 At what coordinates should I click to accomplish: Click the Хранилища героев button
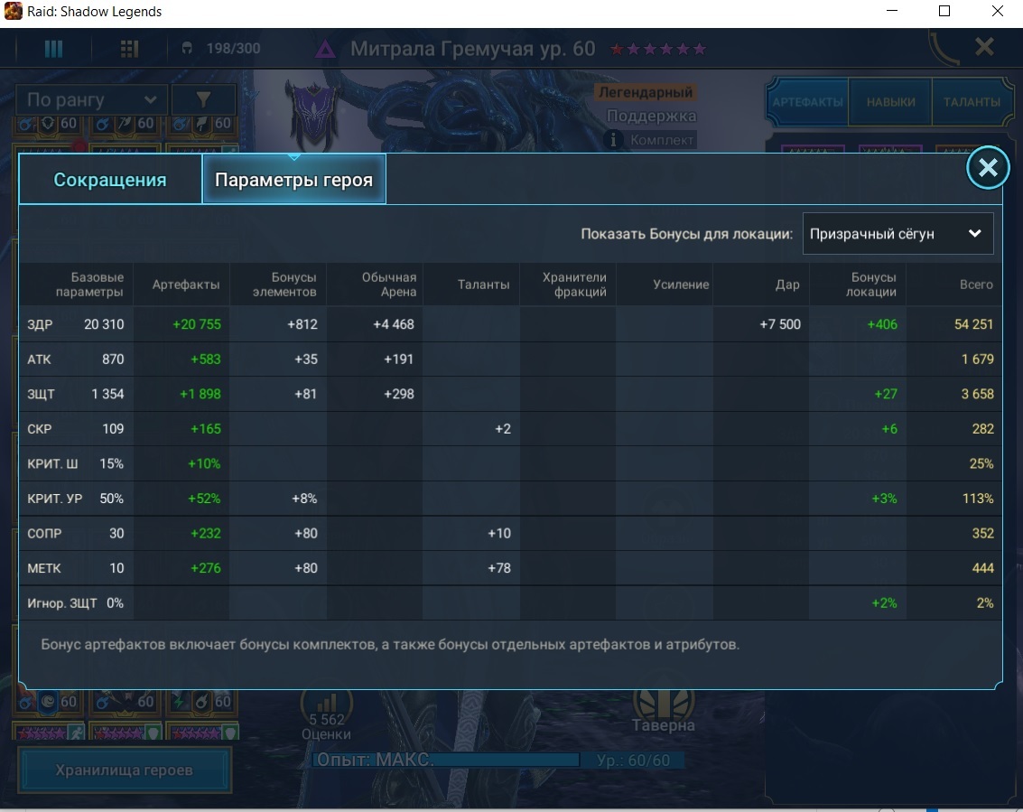(125, 770)
